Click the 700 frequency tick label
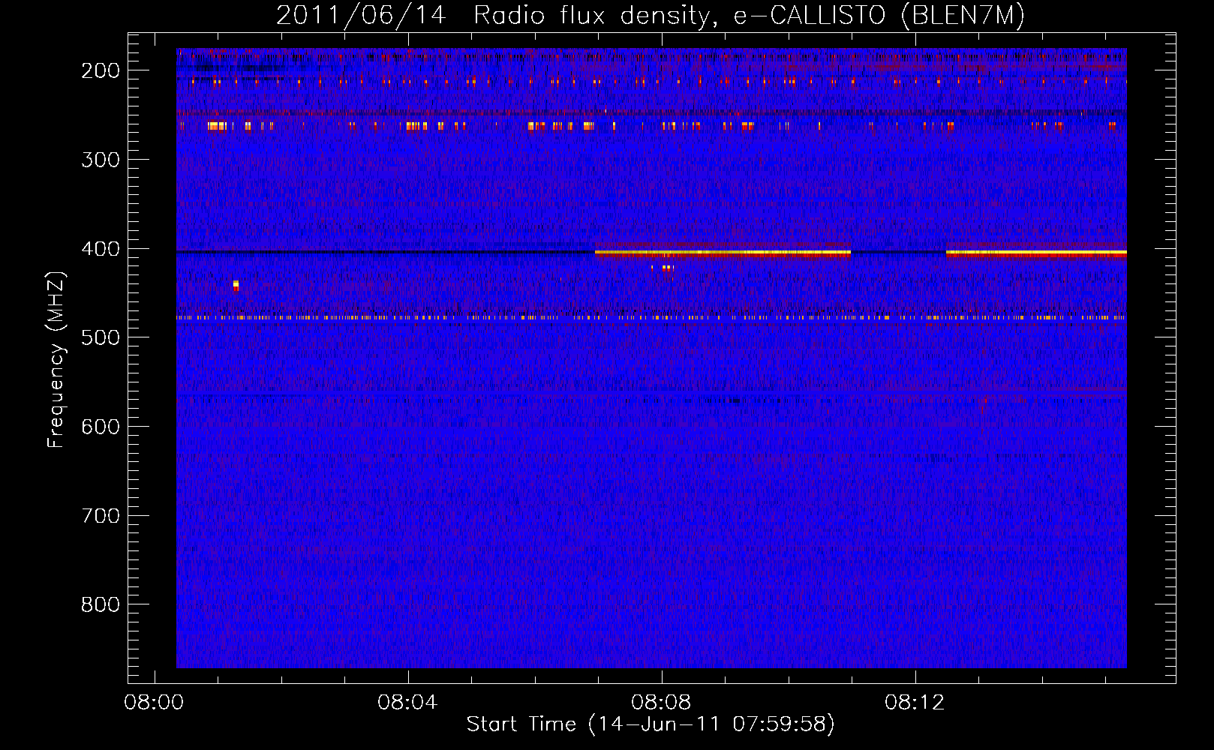Viewport: 1214px width, 750px height. [x=101, y=516]
